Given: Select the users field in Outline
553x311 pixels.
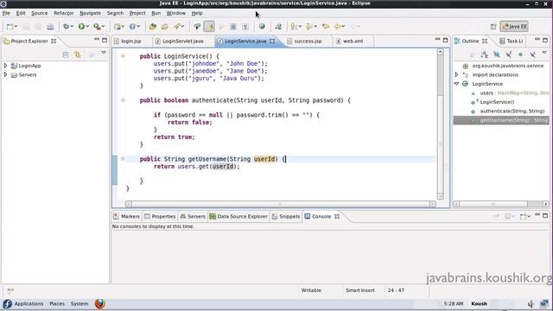Looking at the screenshot, I should (x=486, y=93).
